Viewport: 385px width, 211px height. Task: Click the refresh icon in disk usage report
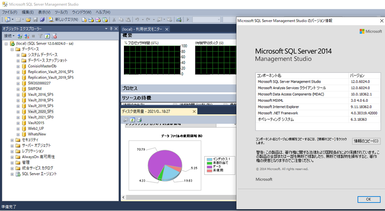coord(132,120)
